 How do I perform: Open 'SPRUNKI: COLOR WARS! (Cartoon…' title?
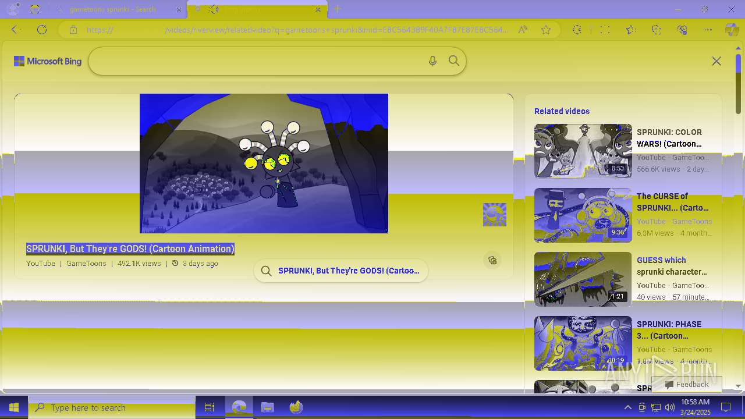click(x=669, y=138)
